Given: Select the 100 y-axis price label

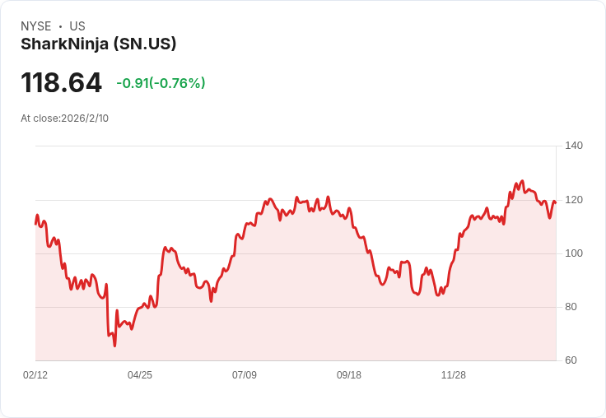Looking at the screenshot, I should coord(574,253).
